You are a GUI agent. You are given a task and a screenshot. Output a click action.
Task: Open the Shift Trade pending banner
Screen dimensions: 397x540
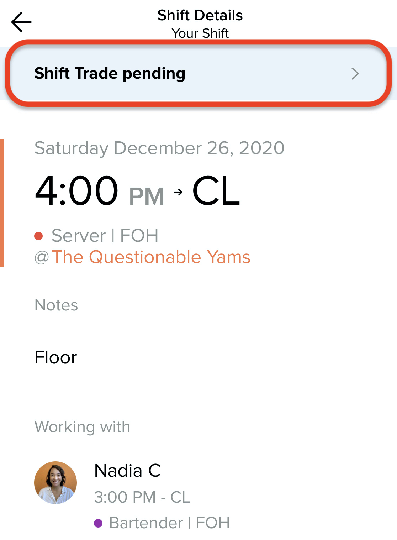198,74
